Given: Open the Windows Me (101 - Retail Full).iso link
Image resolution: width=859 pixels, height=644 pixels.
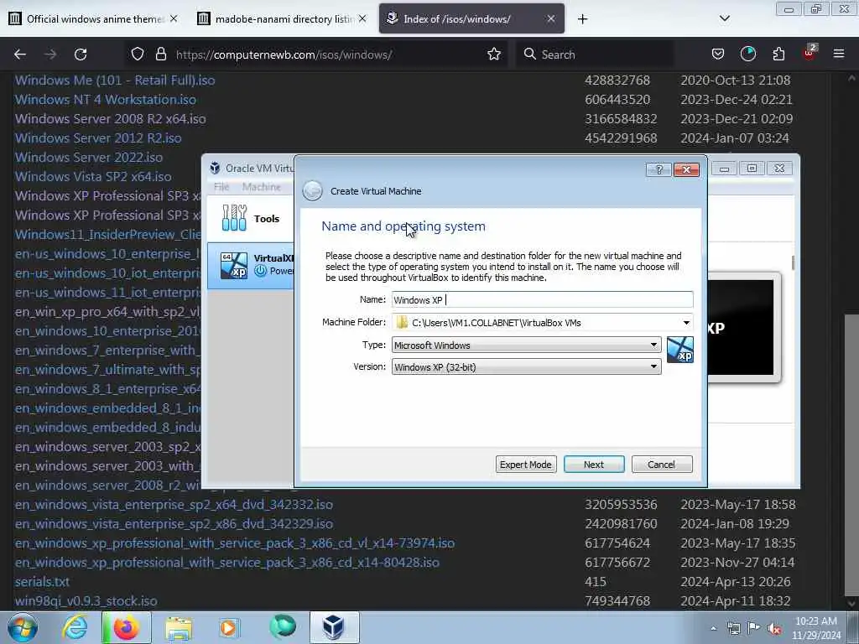Looking at the screenshot, I should [115, 80].
